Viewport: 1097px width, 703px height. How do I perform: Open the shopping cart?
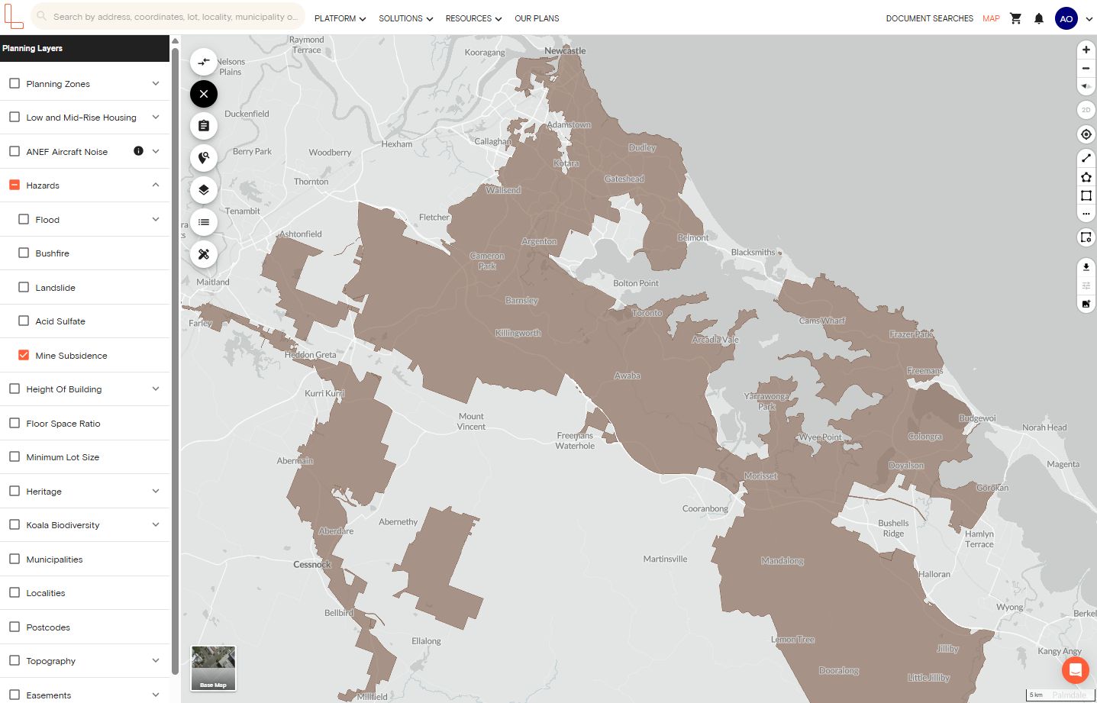[x=1015, y=18]
